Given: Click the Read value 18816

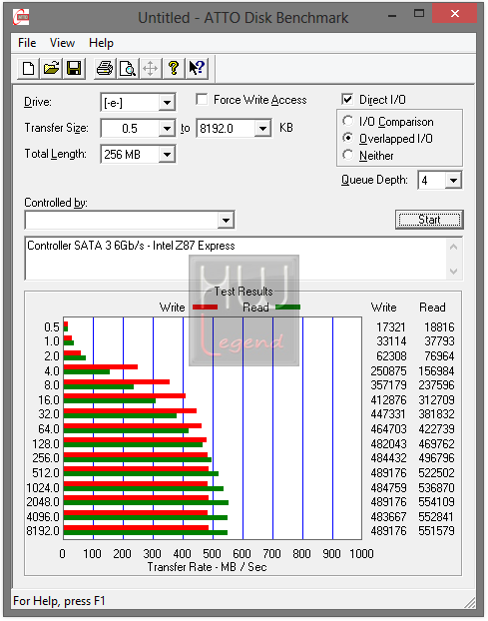Looking at the screenshot, I should point(439,327).
